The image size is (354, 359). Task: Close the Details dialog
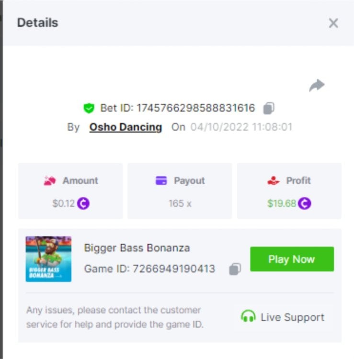333,23
